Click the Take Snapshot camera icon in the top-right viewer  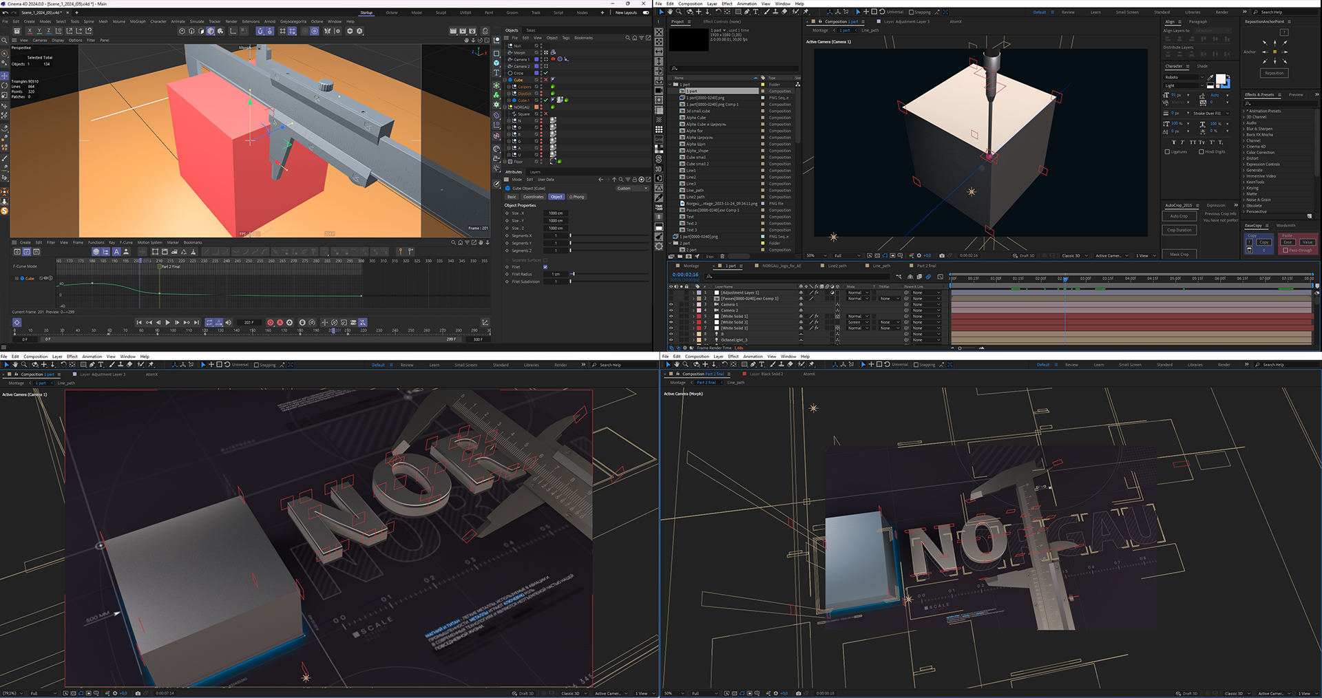point(942,255)
